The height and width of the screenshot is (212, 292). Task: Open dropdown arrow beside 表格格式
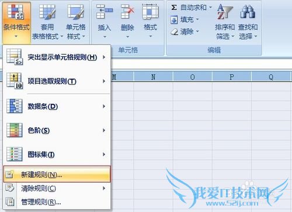pos(62,36)
